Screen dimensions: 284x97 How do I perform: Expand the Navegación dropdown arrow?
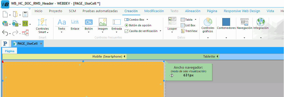tap(244, 38)
